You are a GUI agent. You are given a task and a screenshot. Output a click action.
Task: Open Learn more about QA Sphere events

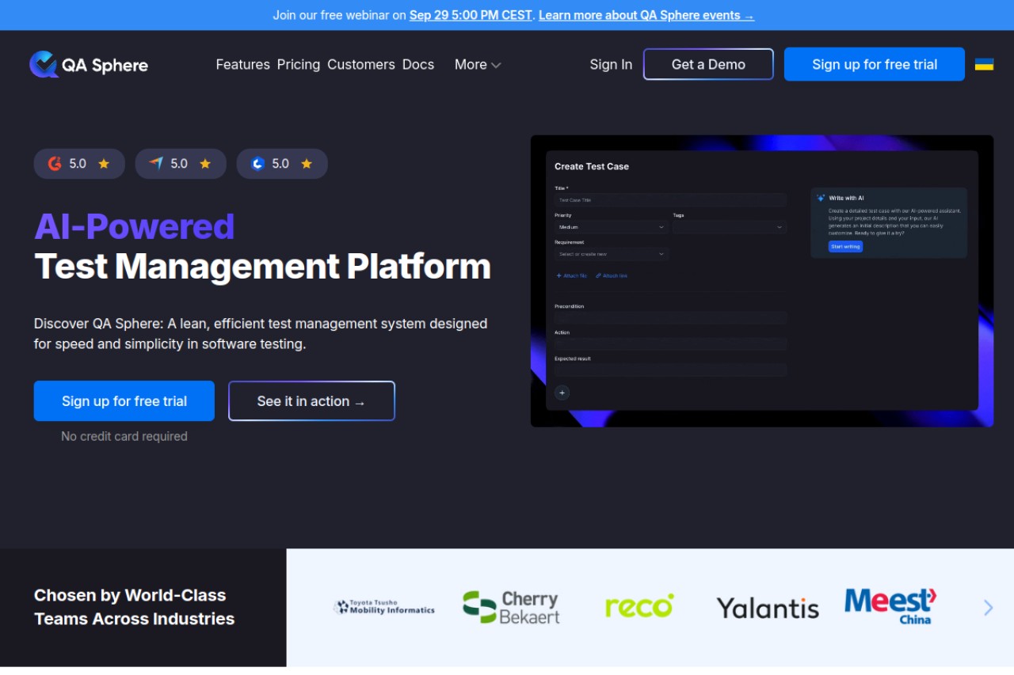(646, 15)
